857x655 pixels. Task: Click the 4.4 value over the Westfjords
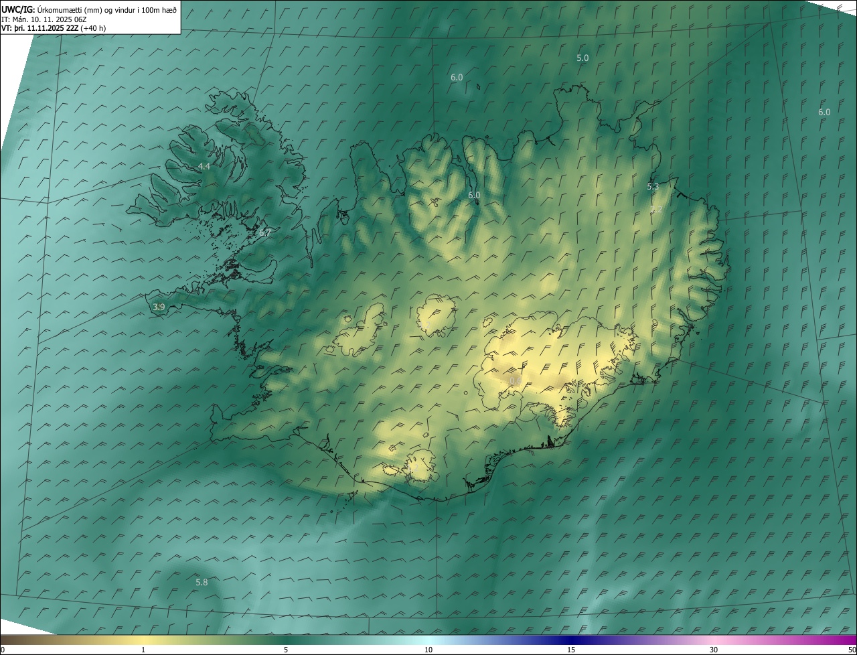[x=204, y=166]
